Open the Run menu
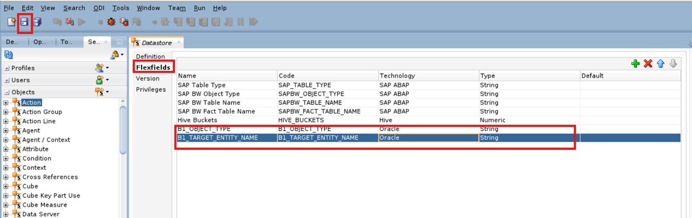Image resolution: width=692 pixels, height=218 pixels. click(200, 8)
